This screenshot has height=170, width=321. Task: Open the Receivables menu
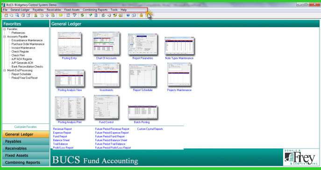coord(54,10)
